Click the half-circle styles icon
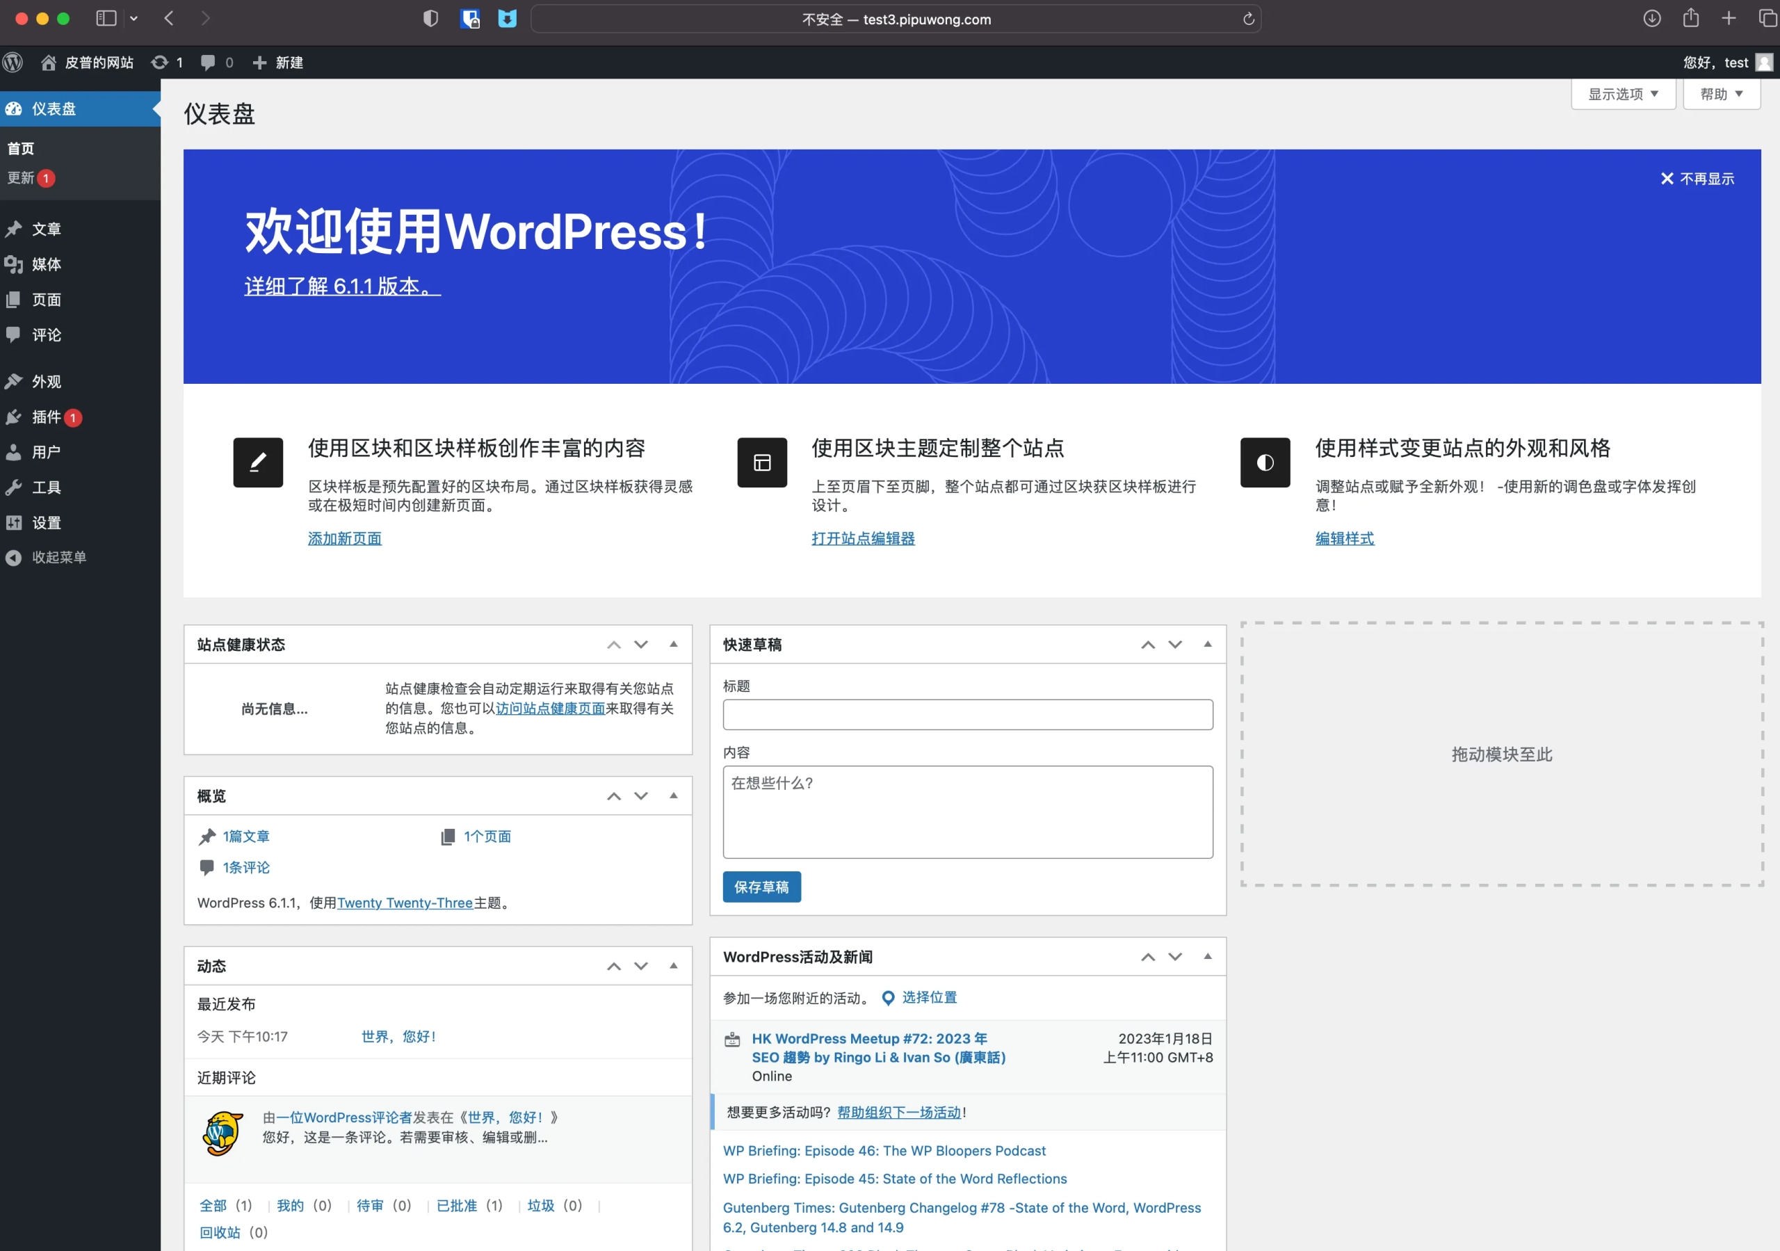Viewport: 1780px width, 1251px height. pos(1265,462)
